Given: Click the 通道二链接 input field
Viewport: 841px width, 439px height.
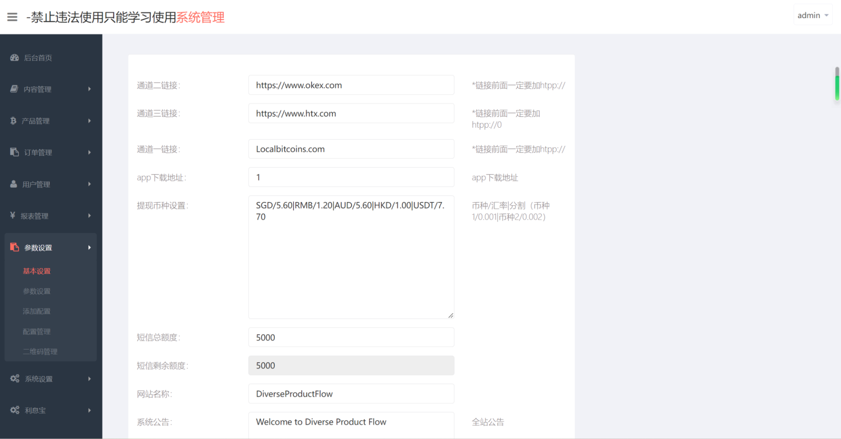Looking at the screenshot, I should (351, 85).
